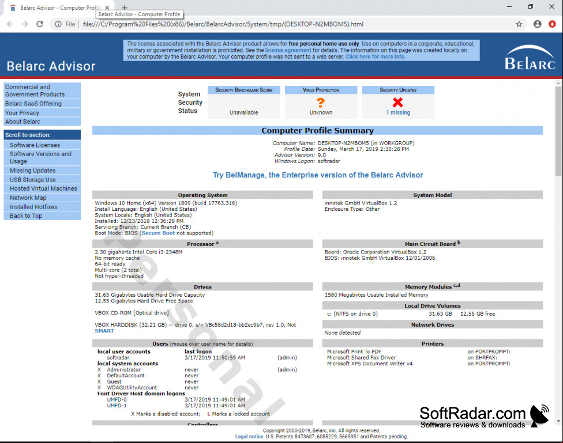Click the Processor footnote 'a' superscript

point(217,243)
